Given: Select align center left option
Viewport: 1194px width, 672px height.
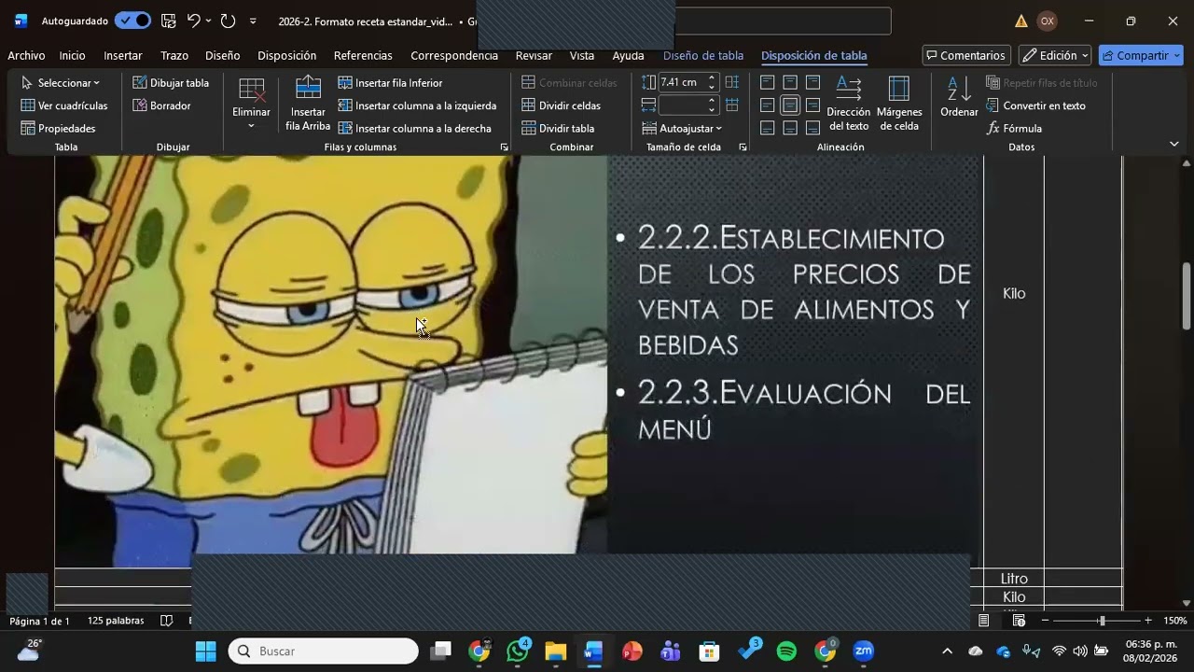Looking at the screenshot, I should (x=768, y=105).
